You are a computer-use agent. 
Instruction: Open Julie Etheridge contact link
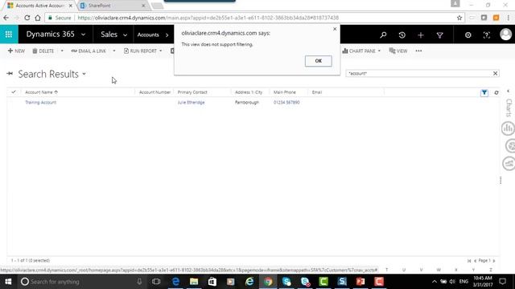coord(192,102)
